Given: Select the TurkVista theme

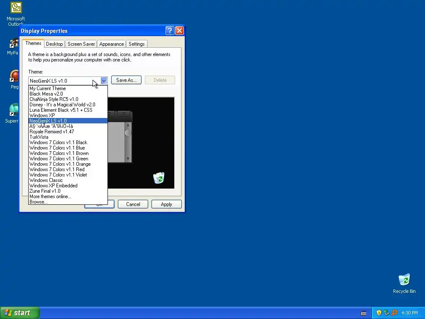Looking at the screenshot, I should click(68, 137).
